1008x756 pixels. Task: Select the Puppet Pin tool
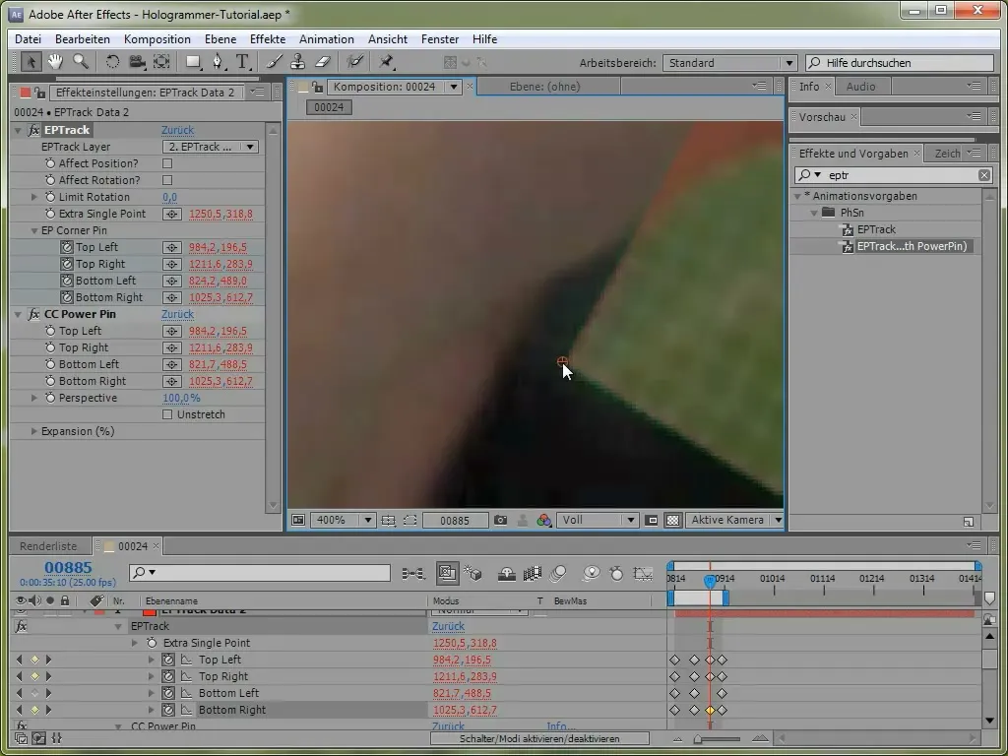[386, 62]
